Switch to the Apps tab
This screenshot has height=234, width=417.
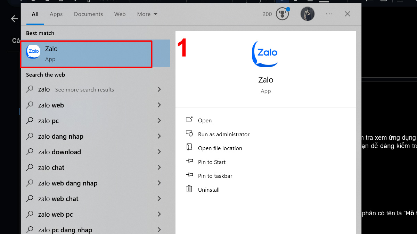coord(56,14)
